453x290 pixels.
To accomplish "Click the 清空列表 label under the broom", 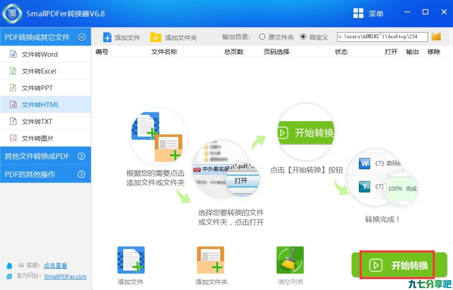I will tap(290, 282).
